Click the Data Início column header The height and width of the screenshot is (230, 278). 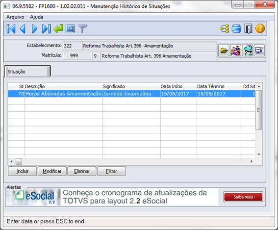point(178,86)
